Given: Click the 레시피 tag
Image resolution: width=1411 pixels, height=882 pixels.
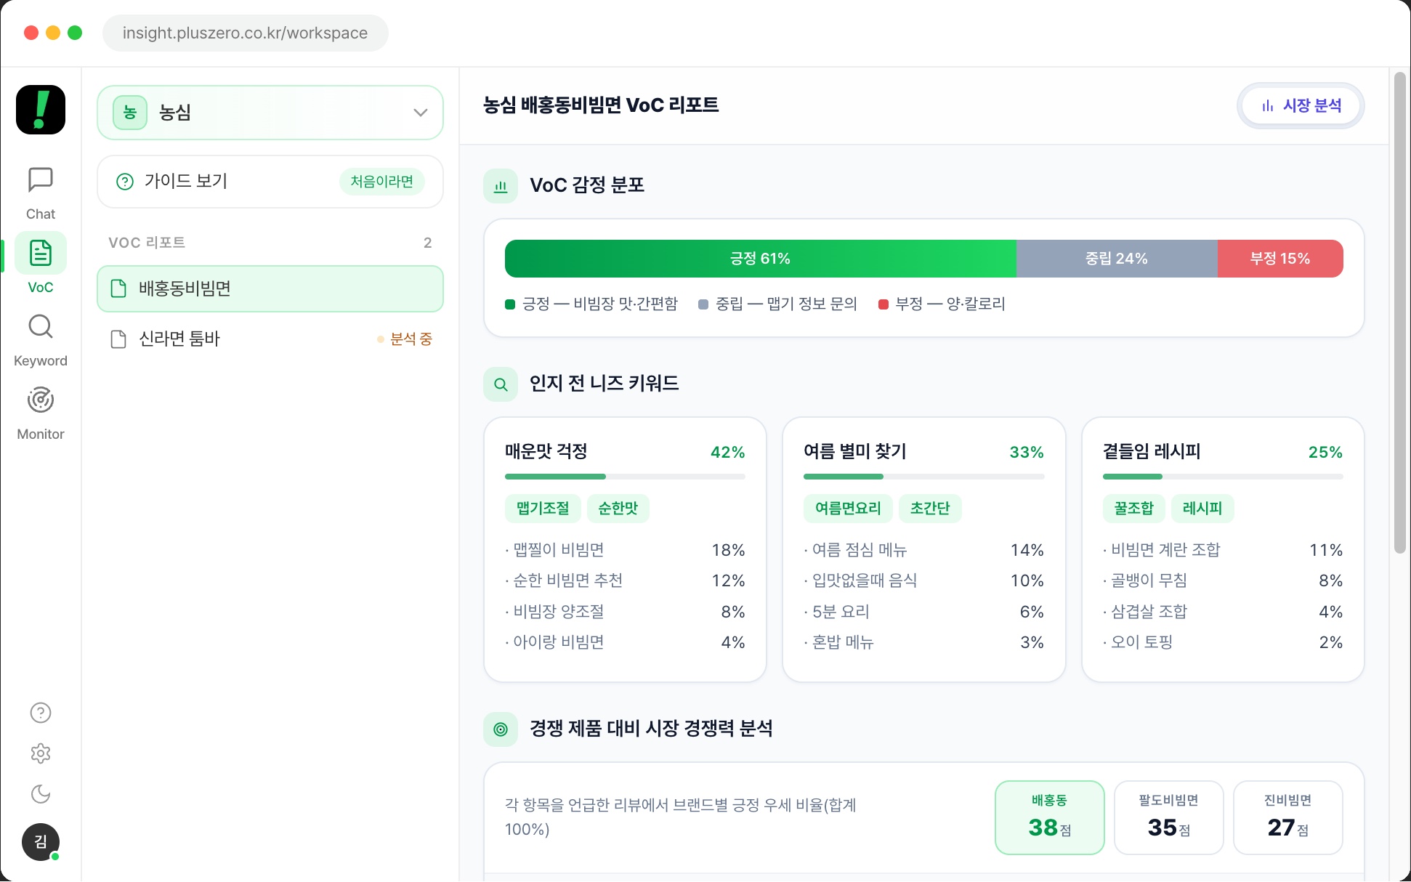Looking at the screenshot, I should [x=1202, y=509].
